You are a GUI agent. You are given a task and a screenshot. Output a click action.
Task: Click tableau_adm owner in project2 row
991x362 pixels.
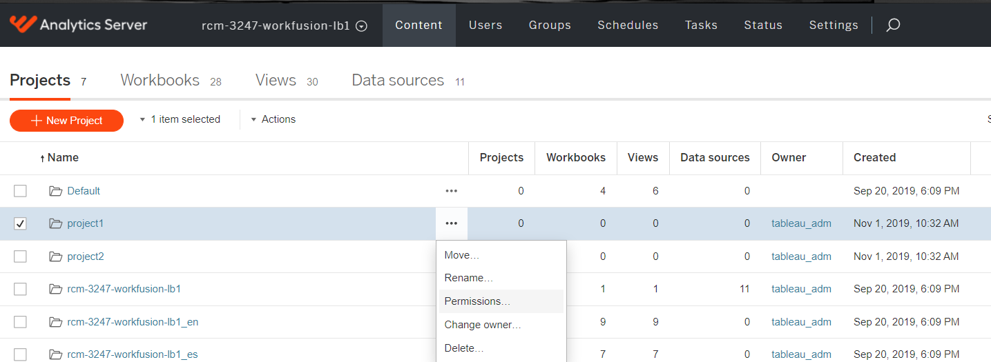[801, 257]
